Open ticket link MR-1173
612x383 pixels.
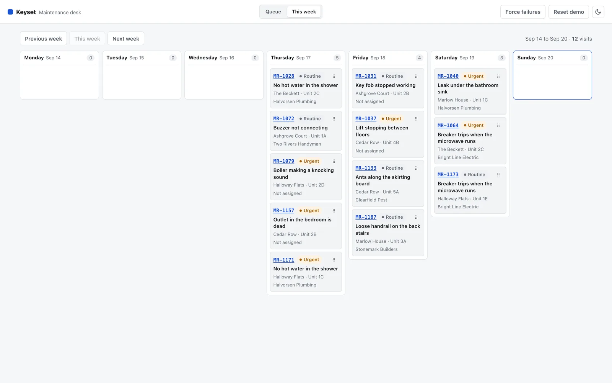click(448, 175)
